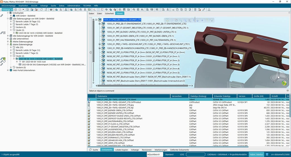Click the upload tray icon at the toolbar end
The width and height of the screenshot is (291, 157).
click(209, 10)
